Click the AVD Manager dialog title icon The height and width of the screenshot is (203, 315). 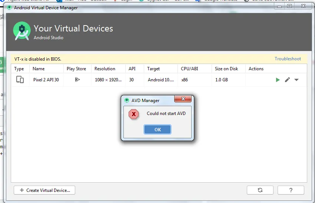click(127, 100)
